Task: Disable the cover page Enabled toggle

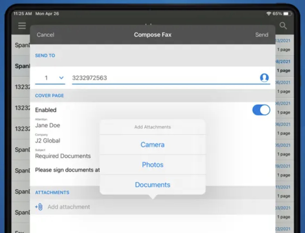Action: click(x=261, y=110)
